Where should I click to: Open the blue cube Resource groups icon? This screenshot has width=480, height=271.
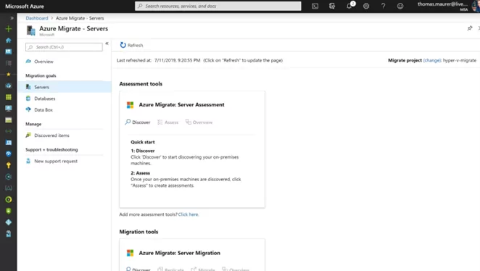pos(9,86)
